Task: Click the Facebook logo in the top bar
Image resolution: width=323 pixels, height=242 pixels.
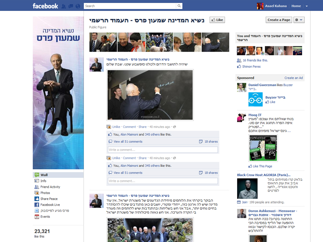Action: [45, 6]
